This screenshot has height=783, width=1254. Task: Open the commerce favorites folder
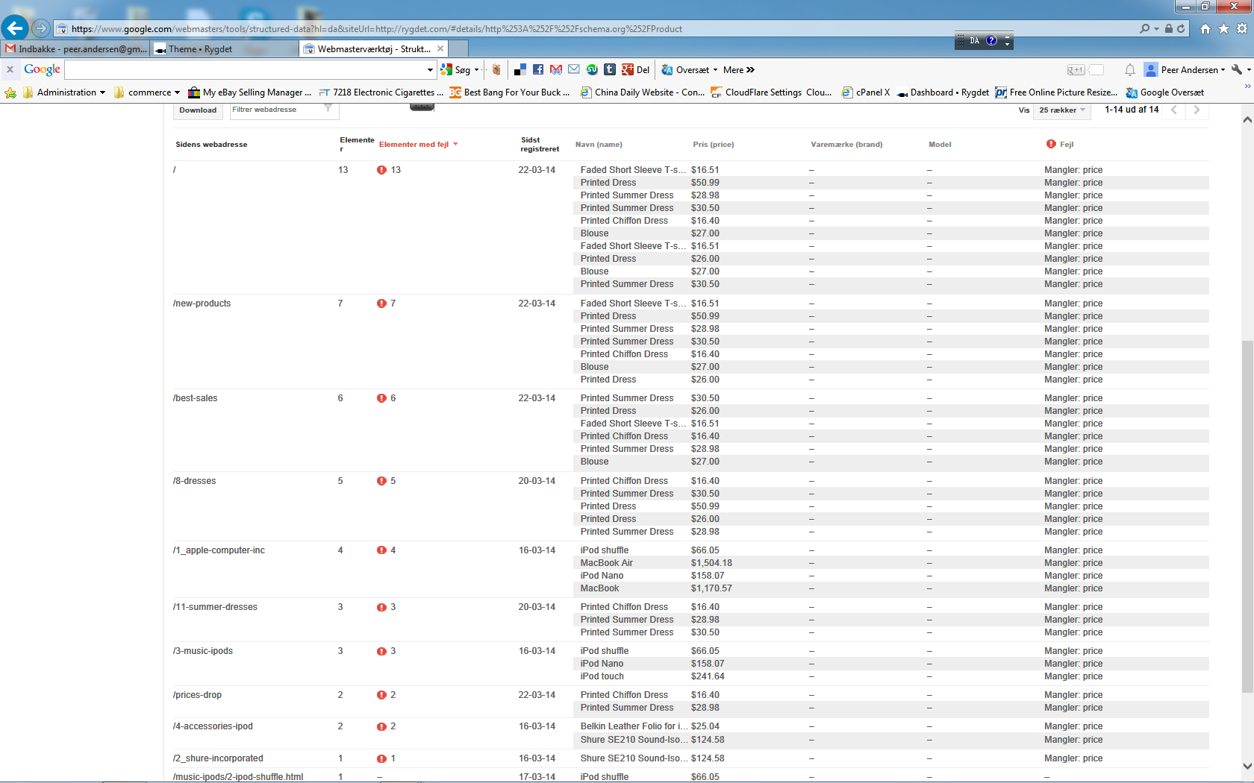click(x=147, y=92)
